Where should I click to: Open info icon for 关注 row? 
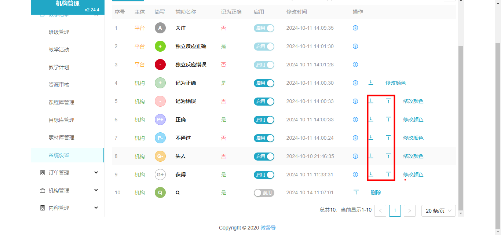(355, 28)
